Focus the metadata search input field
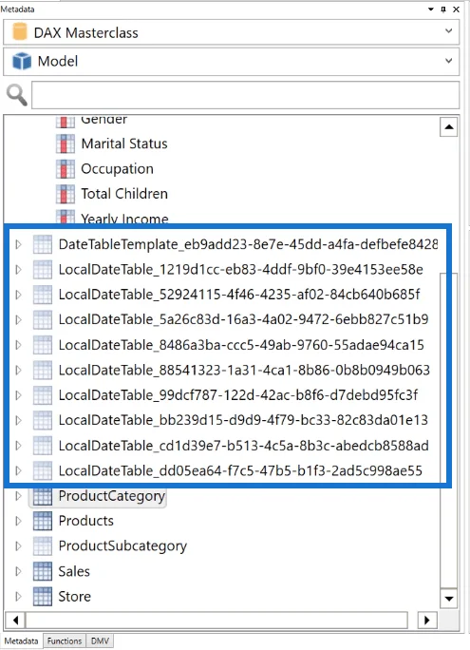Image resolution: width=470 pixels, height=650 pixels. coord(246,95)
